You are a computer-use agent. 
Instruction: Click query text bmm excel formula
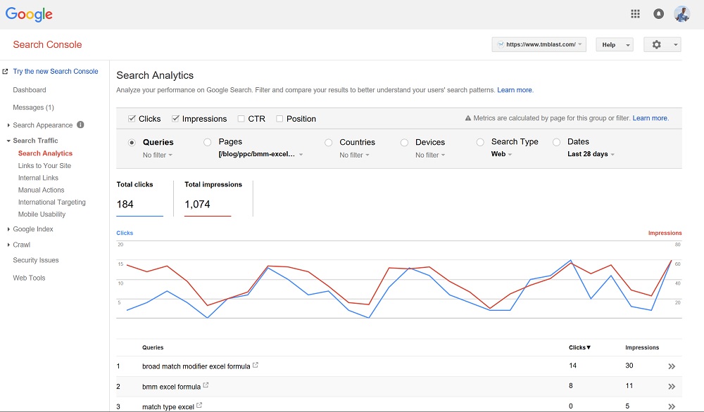172,387
